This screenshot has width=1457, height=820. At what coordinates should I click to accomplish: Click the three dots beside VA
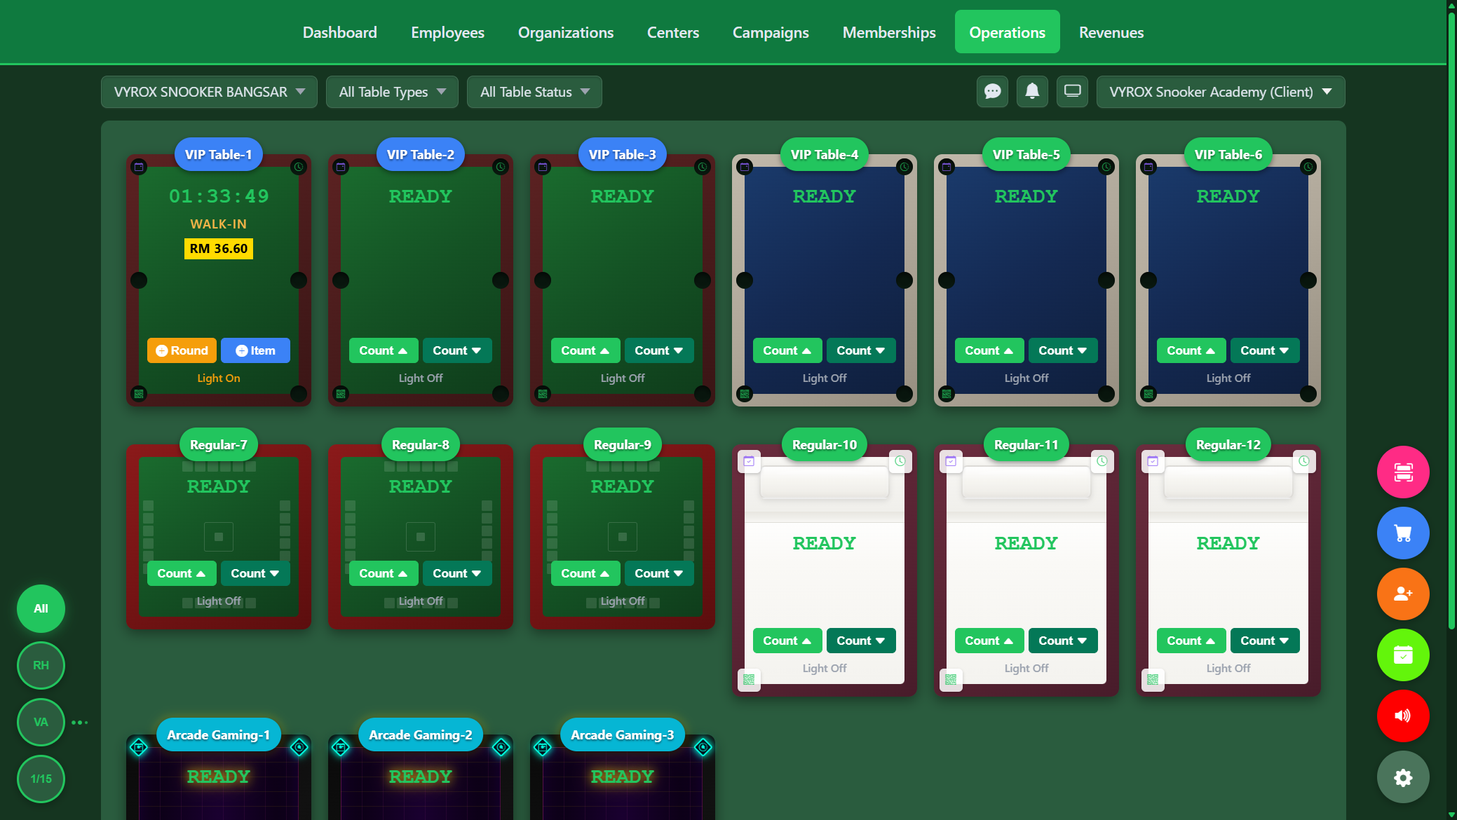click(79, 723)
